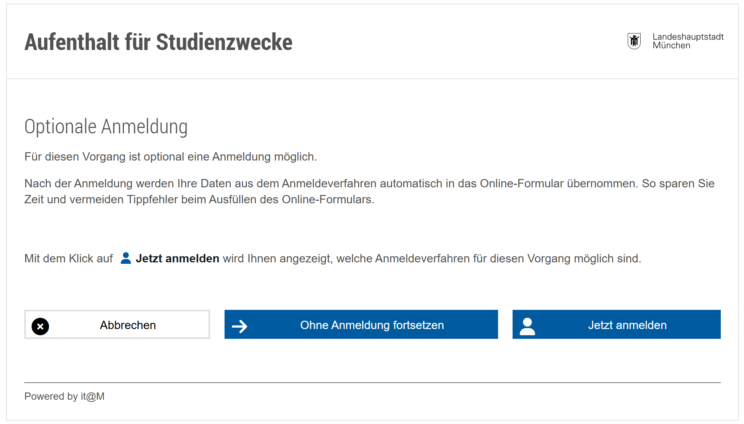744x424 pixels.
Task: Click the text Mit dem Klick auf
Action: (x=69, y=258)
